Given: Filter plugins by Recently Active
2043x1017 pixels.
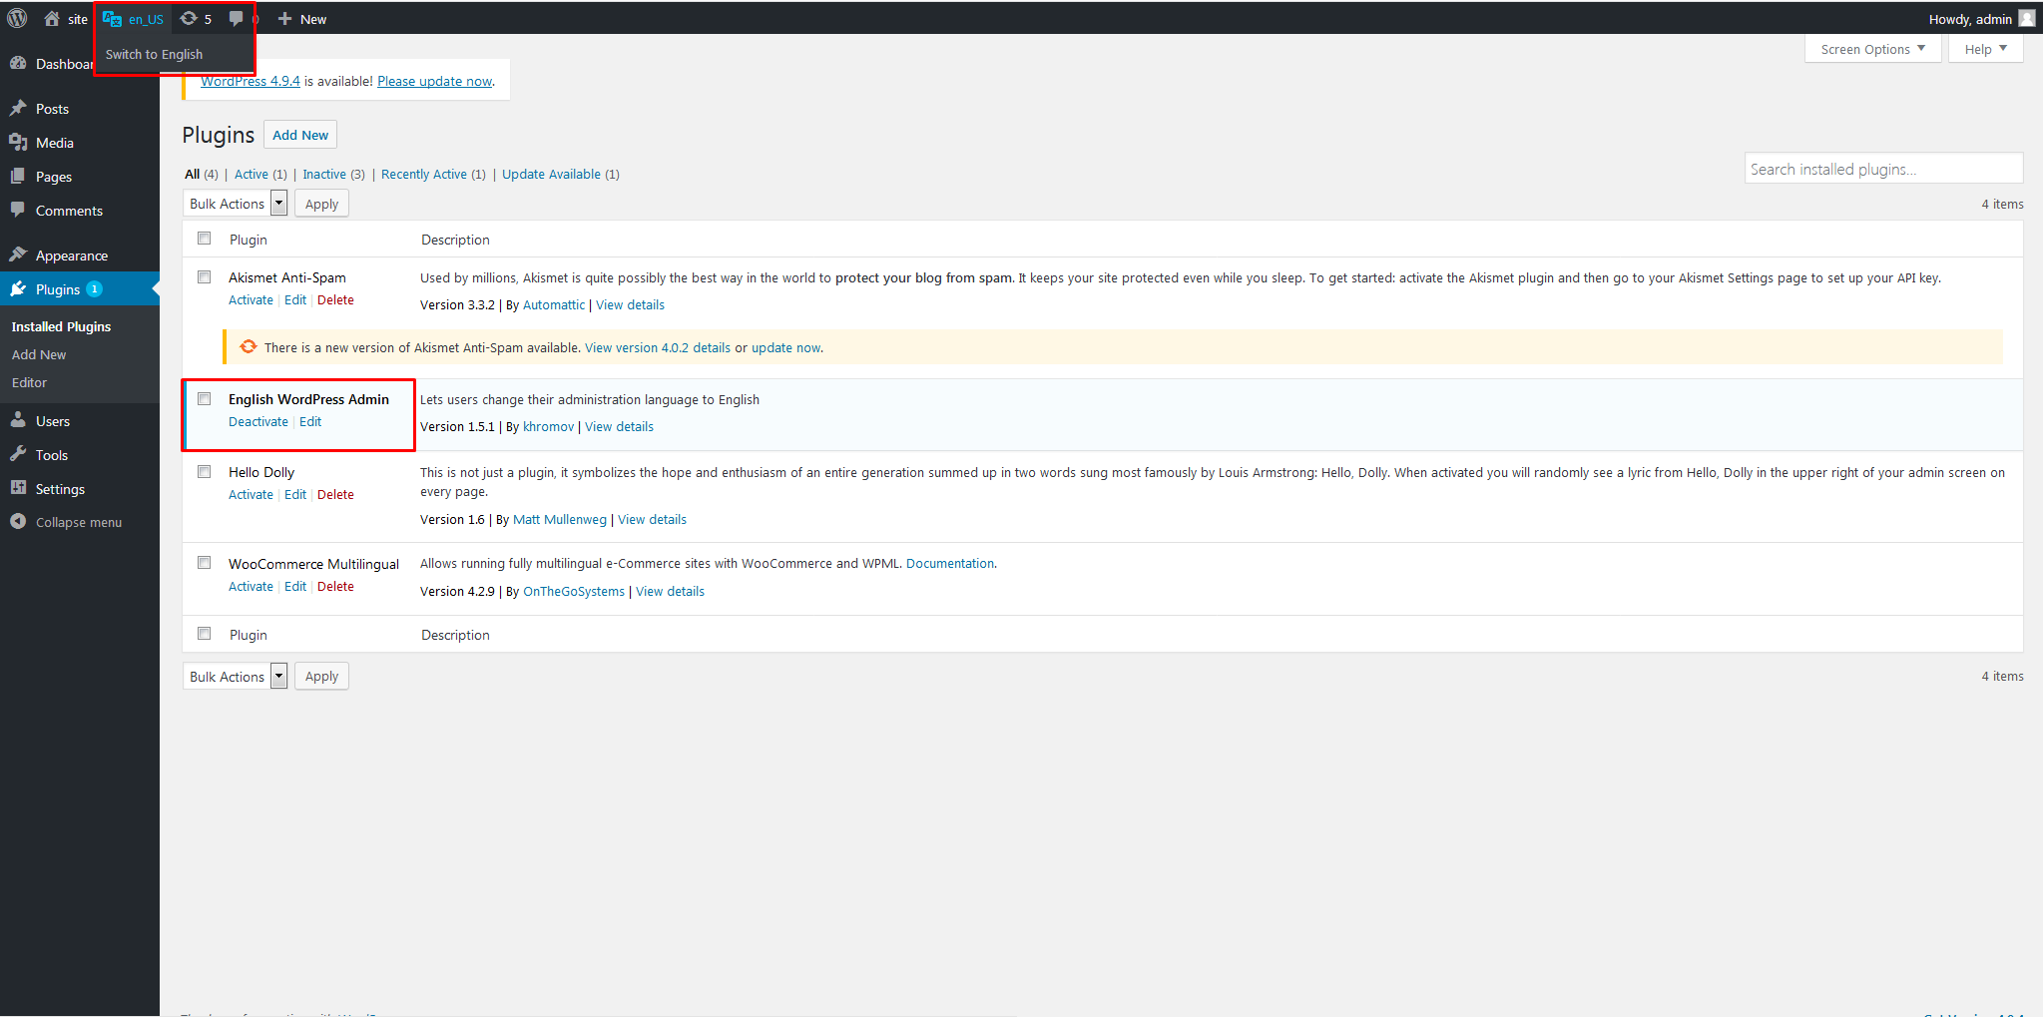Looking at the screenshot, I should pos(424,174).
